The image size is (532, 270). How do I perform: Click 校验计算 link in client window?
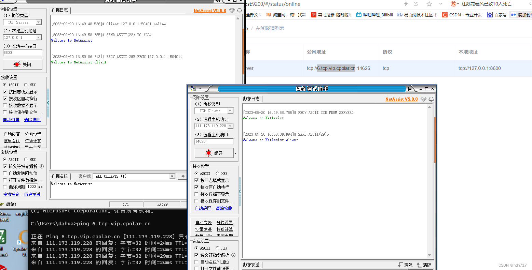225,229
